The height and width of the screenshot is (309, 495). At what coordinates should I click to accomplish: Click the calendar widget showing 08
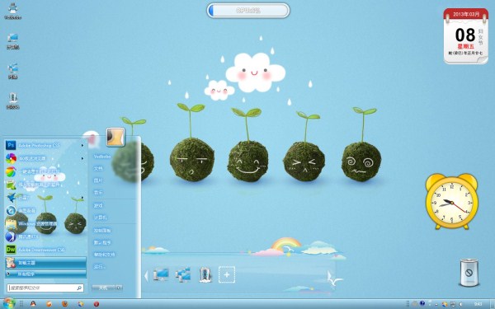(x=465, y=36)
